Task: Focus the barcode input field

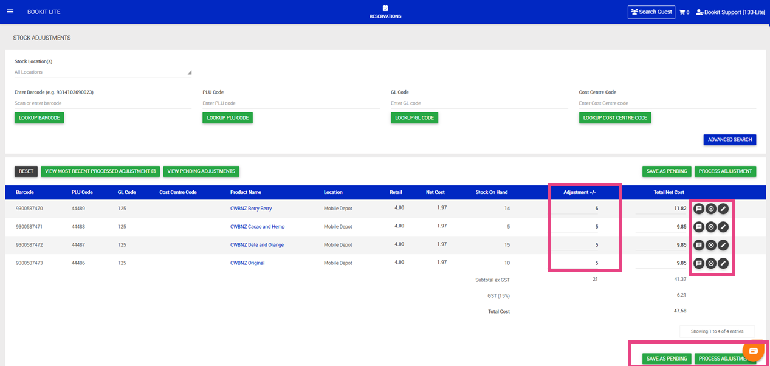Action: [x=103, y=103]
